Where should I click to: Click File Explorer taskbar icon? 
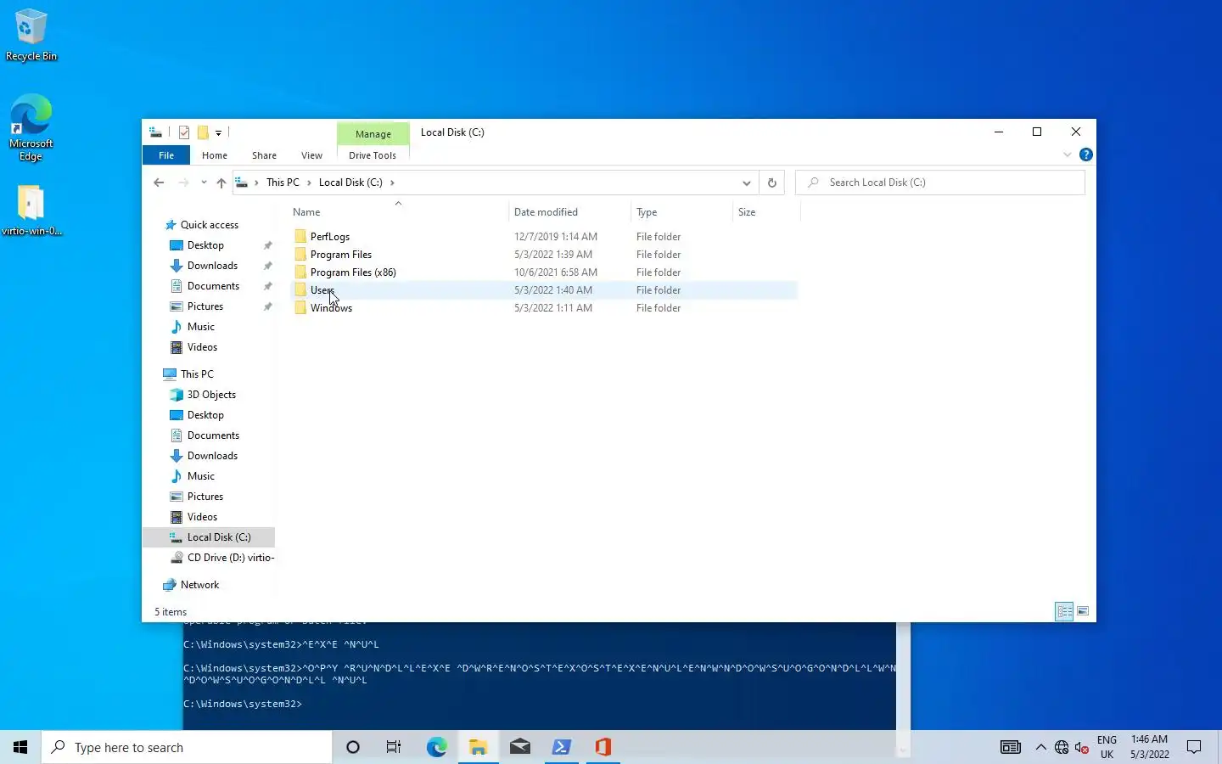click(478, 747)
